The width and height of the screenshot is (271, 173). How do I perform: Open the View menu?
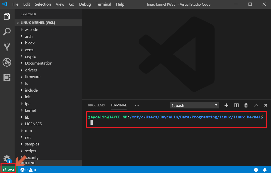click(x=60, y=4)
